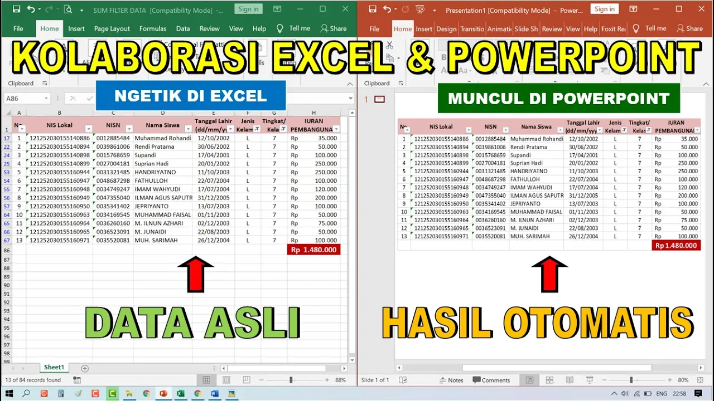Open filter dropdown for NIS Lokal column in Excel
714x401 pixels.
(x=88, y=129)
